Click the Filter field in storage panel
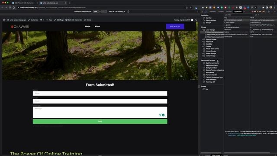The image size is (277, 156). click(240, 15)
